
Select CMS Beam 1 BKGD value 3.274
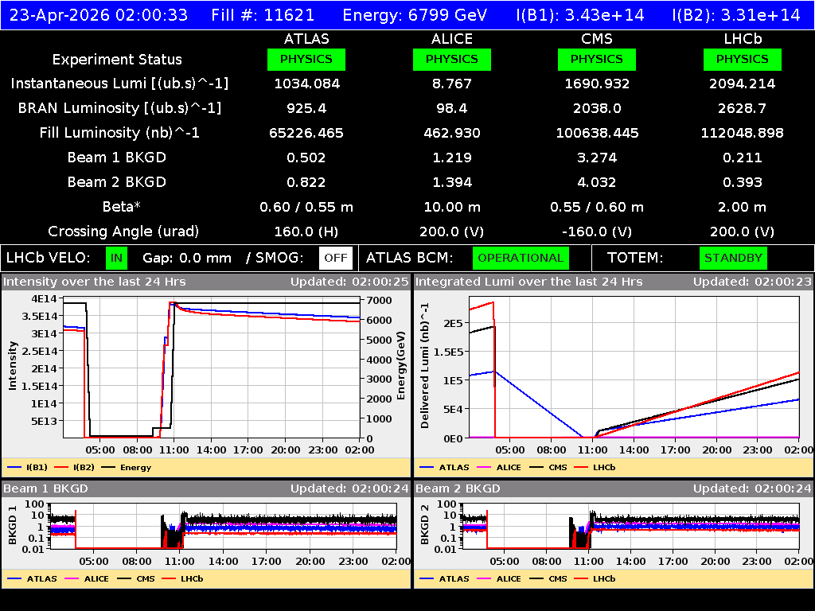(x=597, y=158)
